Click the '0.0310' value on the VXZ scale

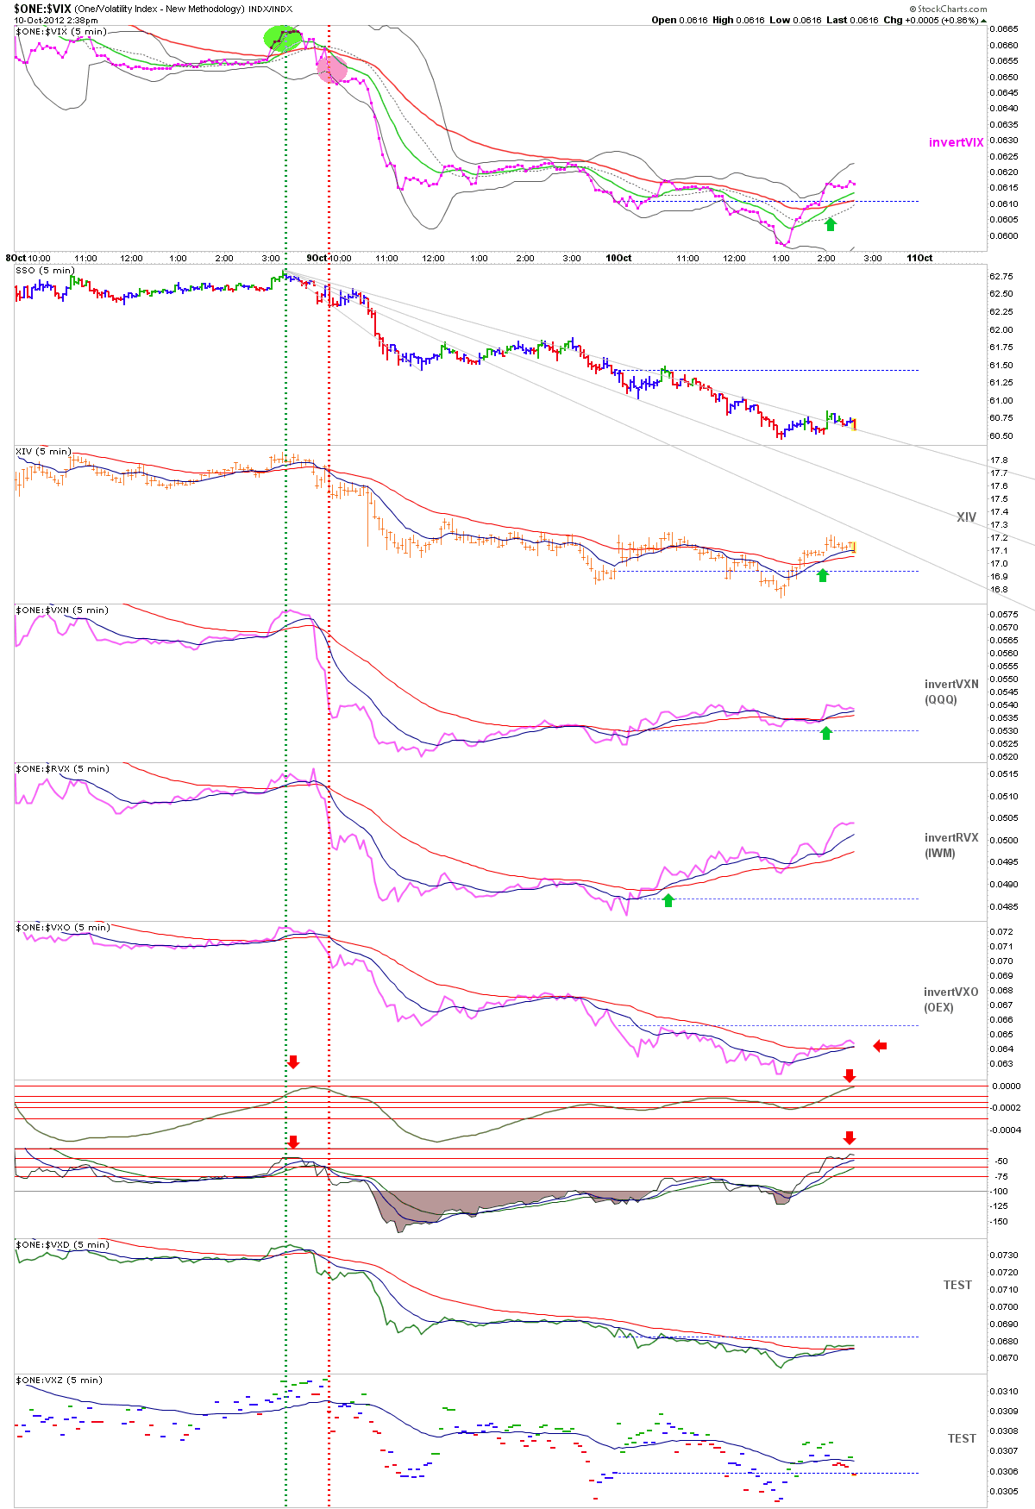point(1003,1391)
